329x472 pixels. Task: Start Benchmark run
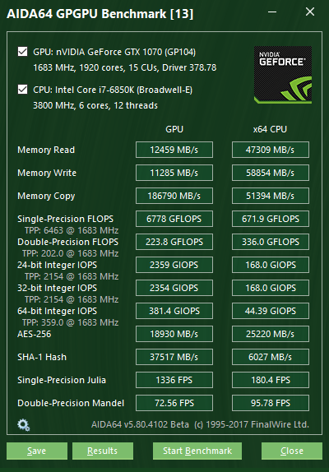pos(197,451)
